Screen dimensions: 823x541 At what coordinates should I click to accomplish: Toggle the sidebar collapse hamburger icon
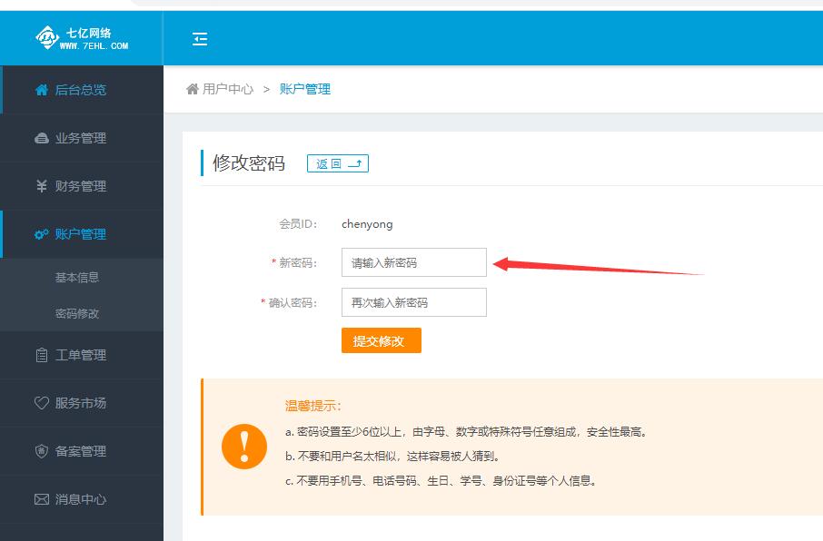[200, 39]
